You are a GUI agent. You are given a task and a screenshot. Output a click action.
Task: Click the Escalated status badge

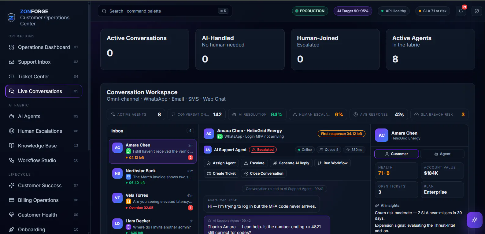263,150
